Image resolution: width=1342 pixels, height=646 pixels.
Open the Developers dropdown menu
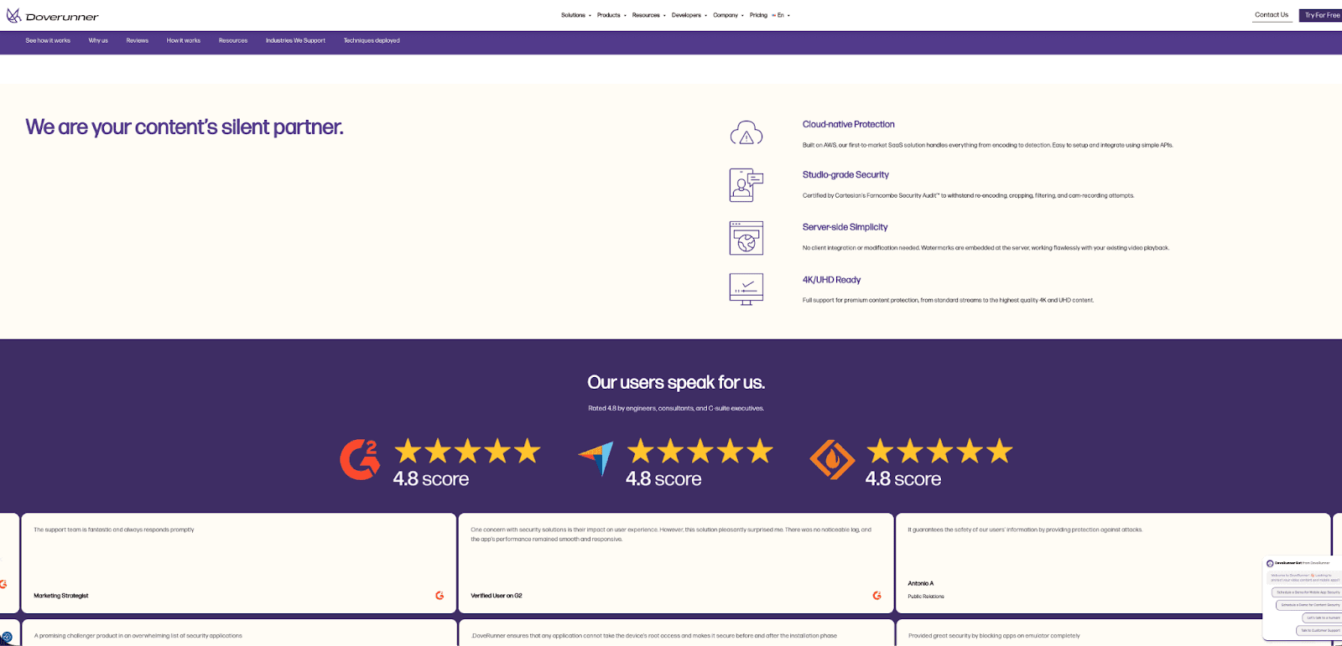tap(689, 15)
